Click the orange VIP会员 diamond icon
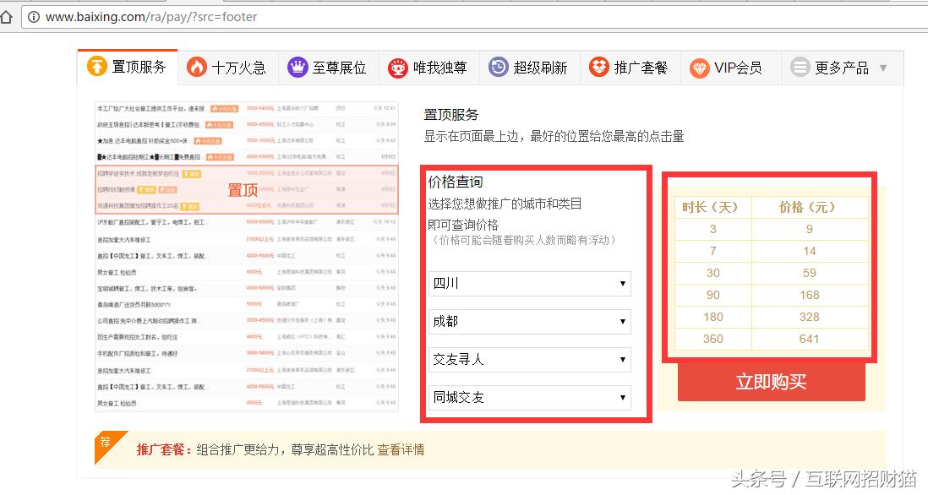 coord(700,68)
